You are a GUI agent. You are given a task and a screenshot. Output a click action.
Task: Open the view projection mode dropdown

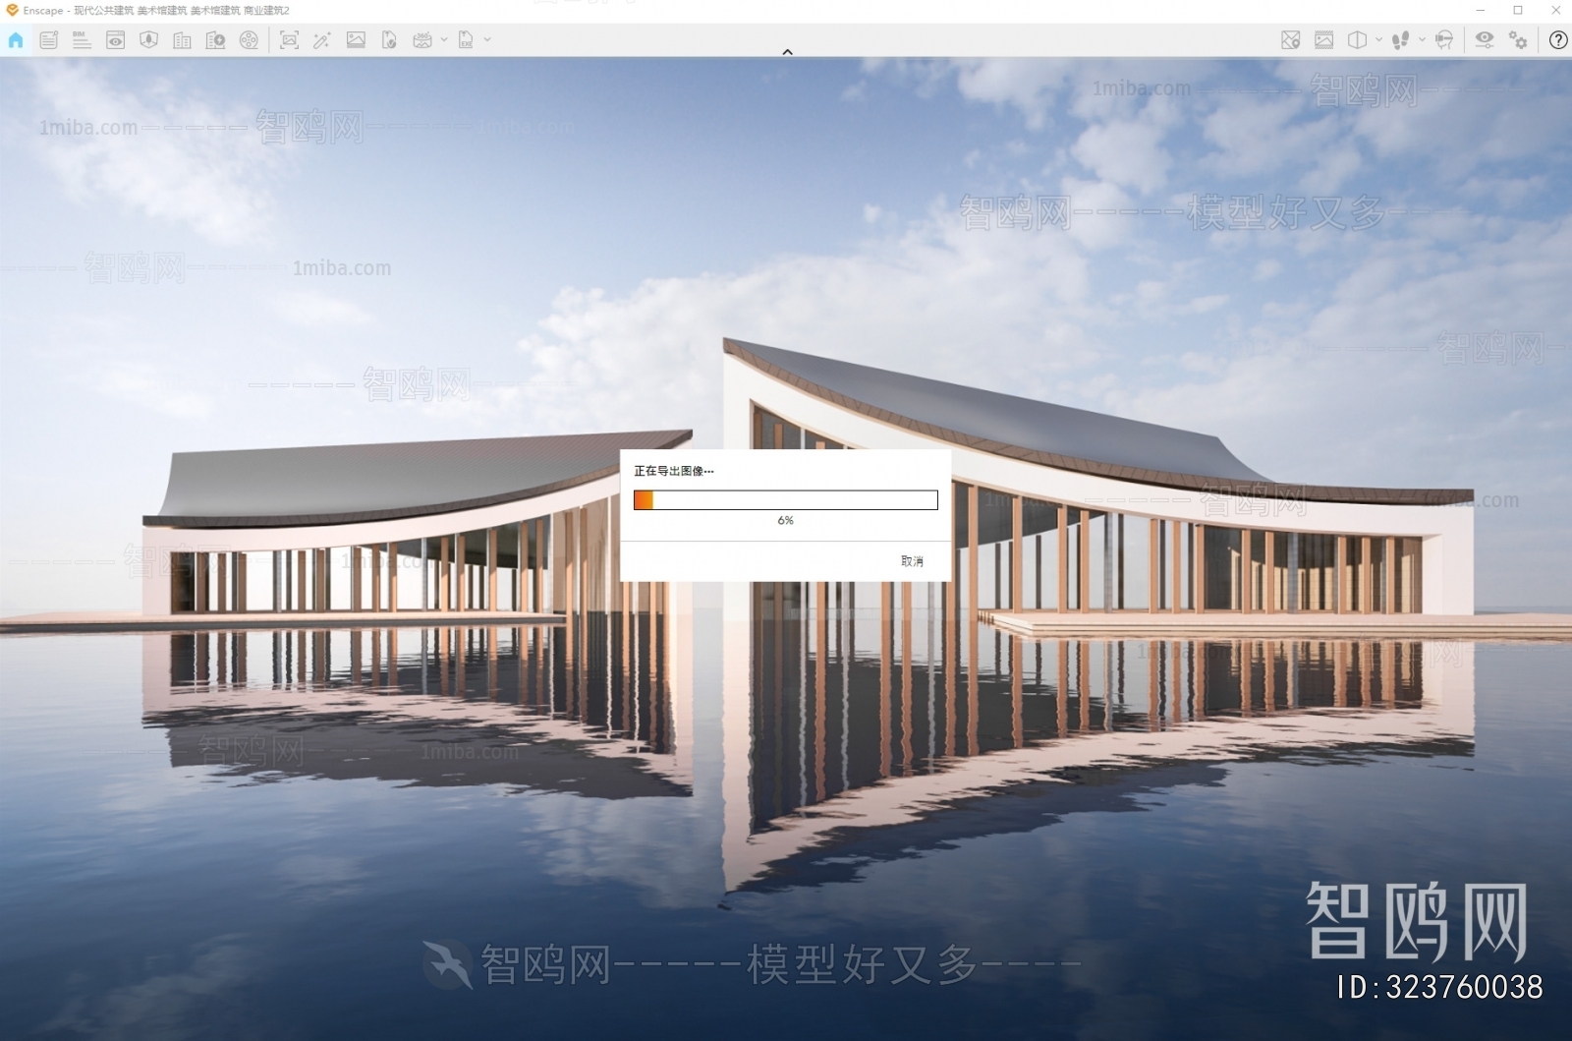click(x=1357, y=40)
